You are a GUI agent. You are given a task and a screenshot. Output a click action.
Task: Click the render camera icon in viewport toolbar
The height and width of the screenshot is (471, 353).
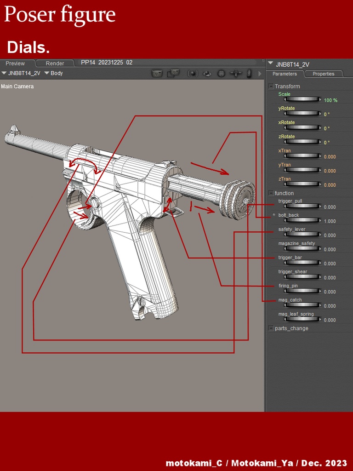157,73
